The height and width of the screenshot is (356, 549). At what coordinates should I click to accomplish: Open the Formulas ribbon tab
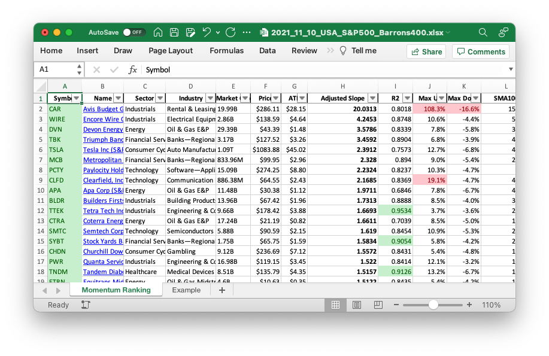(226, 51)
